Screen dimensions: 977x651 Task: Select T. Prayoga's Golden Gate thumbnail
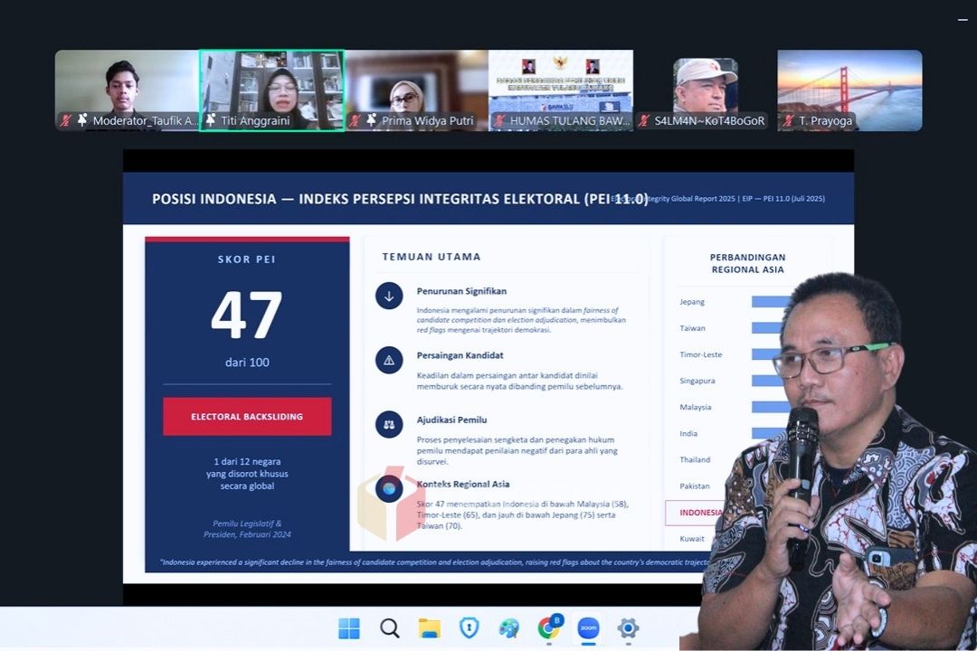tap(849, 90)
